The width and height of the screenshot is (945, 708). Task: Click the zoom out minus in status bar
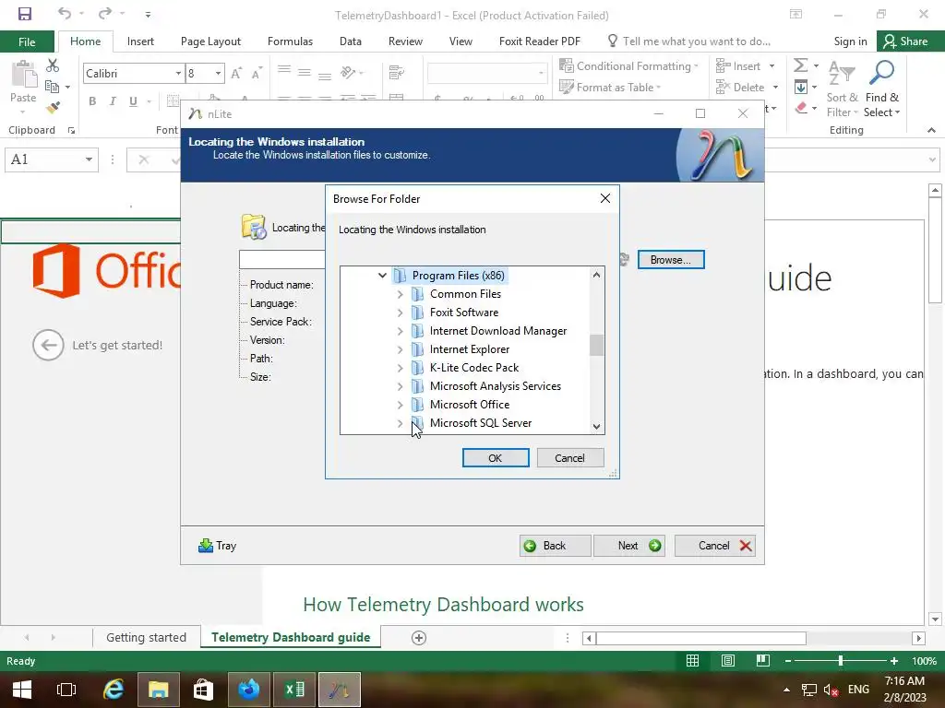788,661
